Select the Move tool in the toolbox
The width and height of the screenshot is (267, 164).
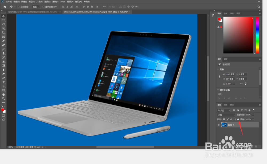tap(3, 16)
